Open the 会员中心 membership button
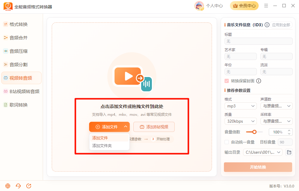 point(244,6)
